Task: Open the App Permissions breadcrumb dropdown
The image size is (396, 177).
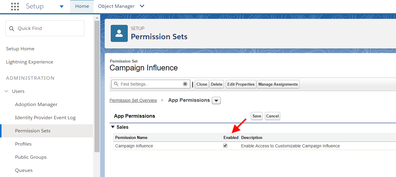Action: [x=216, y=100]
